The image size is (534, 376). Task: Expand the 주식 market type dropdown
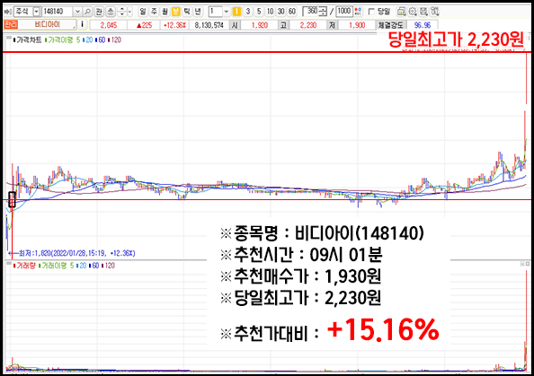pyautogui.click(x=36, y=12)
